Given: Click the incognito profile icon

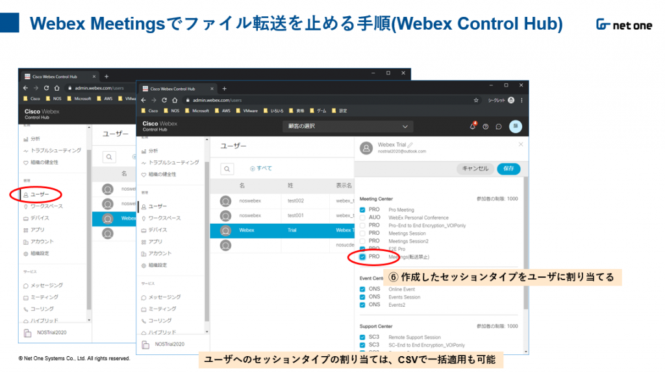Looking at the screenshot, I should point(511,100).
